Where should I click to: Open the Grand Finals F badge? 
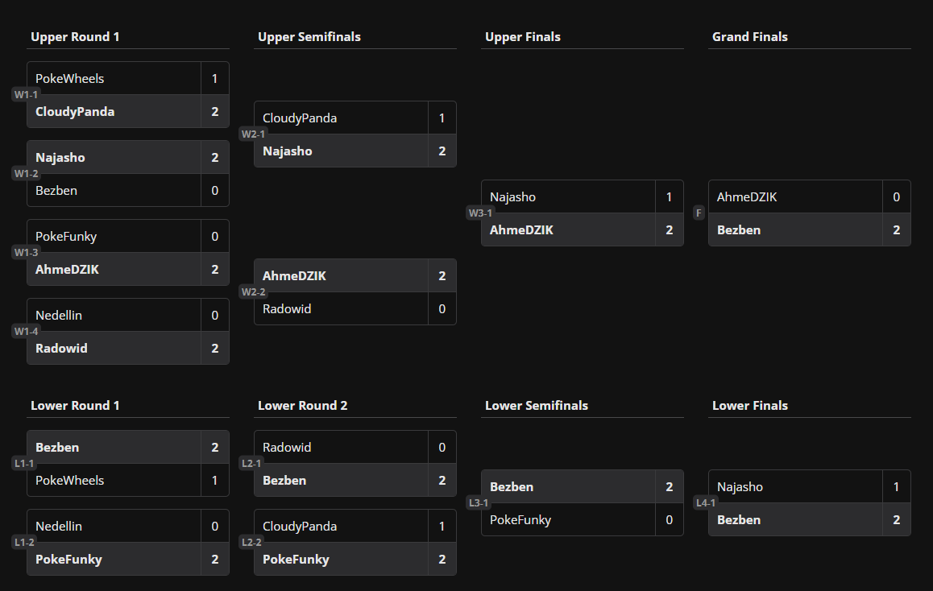(x=699, y=213)
